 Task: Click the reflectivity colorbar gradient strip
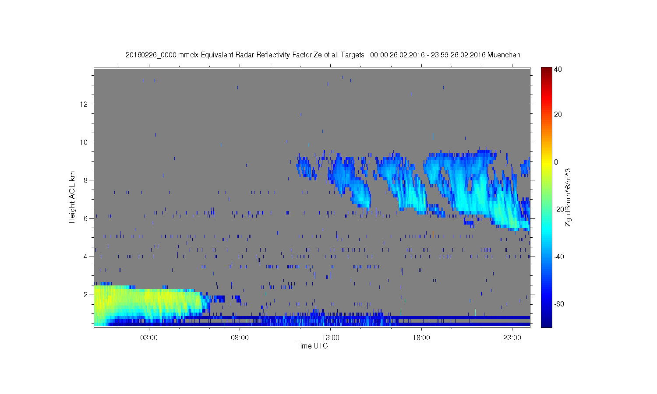546,197
